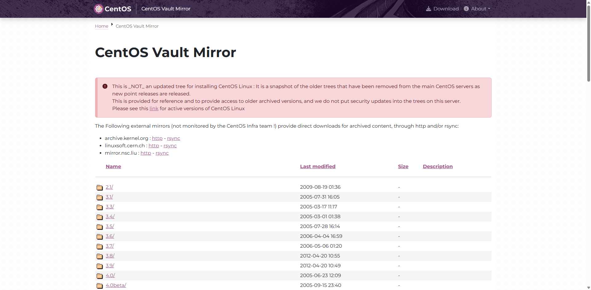Screen dimensions: 591x290
Task: Open mirror.nsc.liu http mirror
Action: point(146,153)
